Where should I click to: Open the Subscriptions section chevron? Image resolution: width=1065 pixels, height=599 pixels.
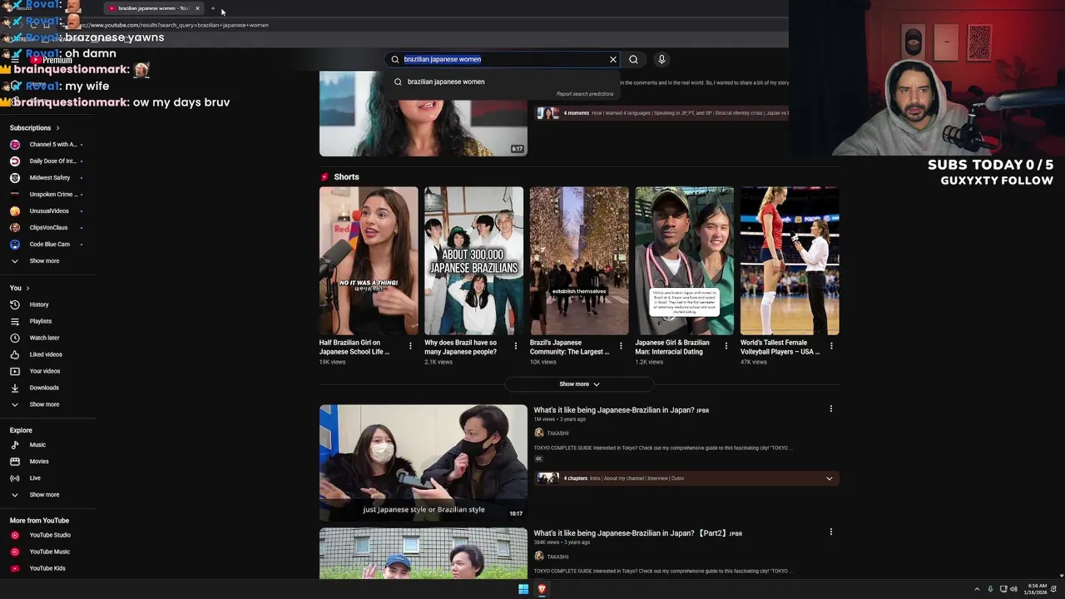click(57, 128)
